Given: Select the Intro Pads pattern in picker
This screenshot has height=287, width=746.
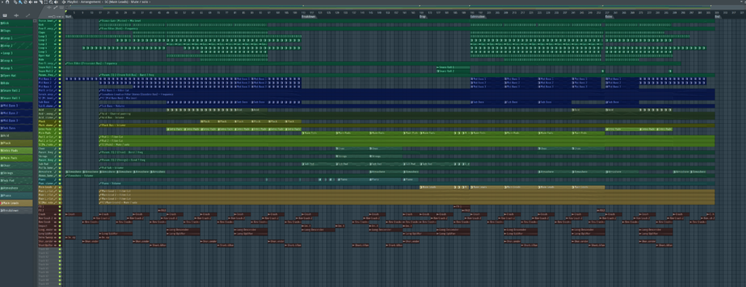Looking at the screenshot, I should coord(17,150).
